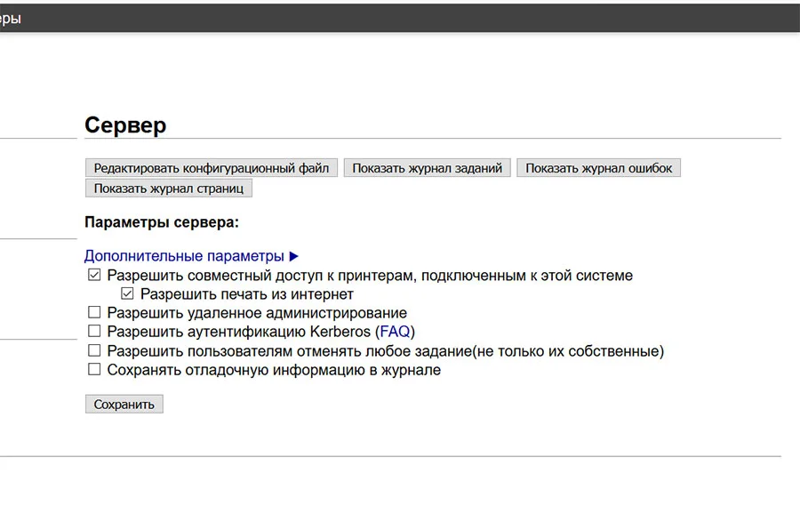Enable Разрешить удаленное администрирование checkbox
Image resolution: width=800 pixels, height=522 pixels.
pyautogui.click(x=94, y=312)
